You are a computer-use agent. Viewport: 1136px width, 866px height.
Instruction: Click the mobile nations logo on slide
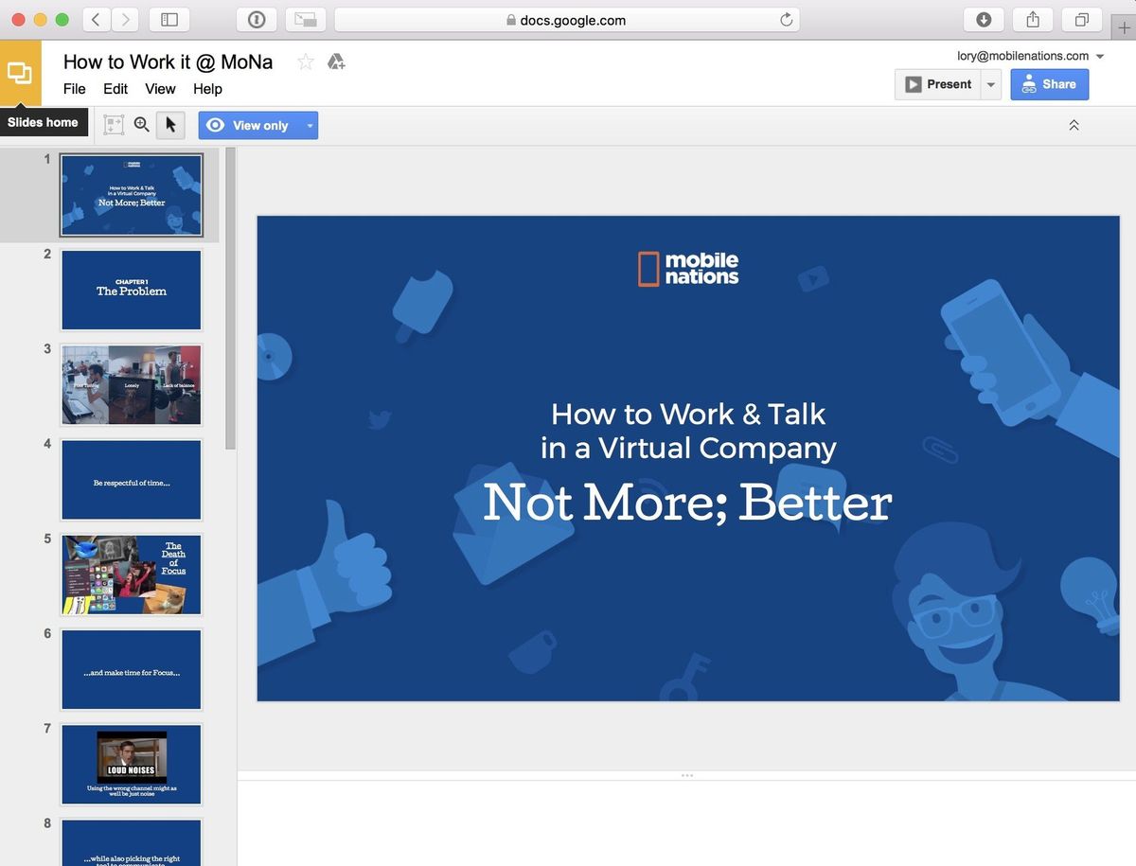(688, 269)
